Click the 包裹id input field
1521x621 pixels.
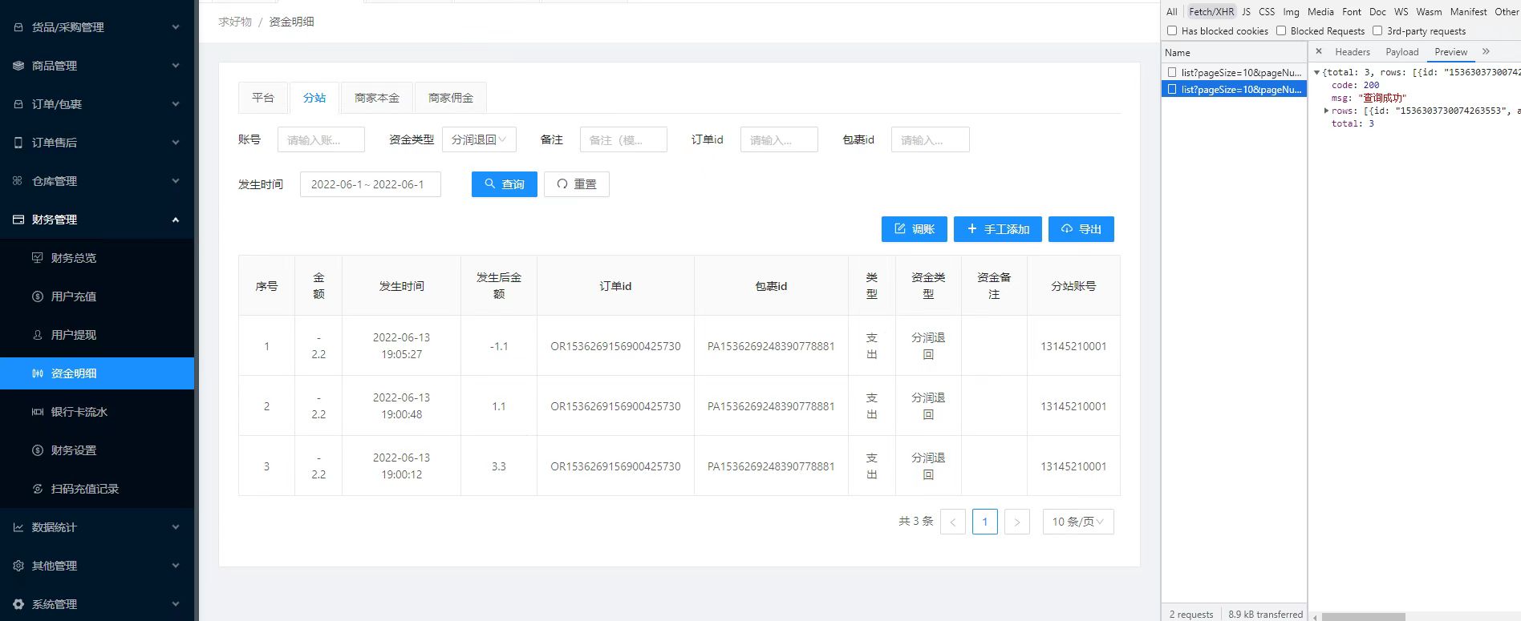pos(931,139)
